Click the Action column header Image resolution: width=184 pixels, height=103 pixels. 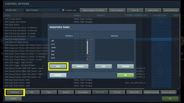[x=7, y=16]
